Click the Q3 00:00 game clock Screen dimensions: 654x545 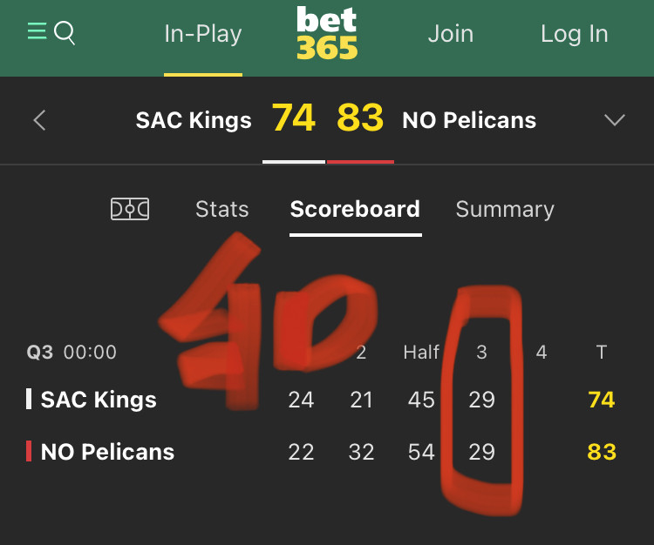coord(72,353)
